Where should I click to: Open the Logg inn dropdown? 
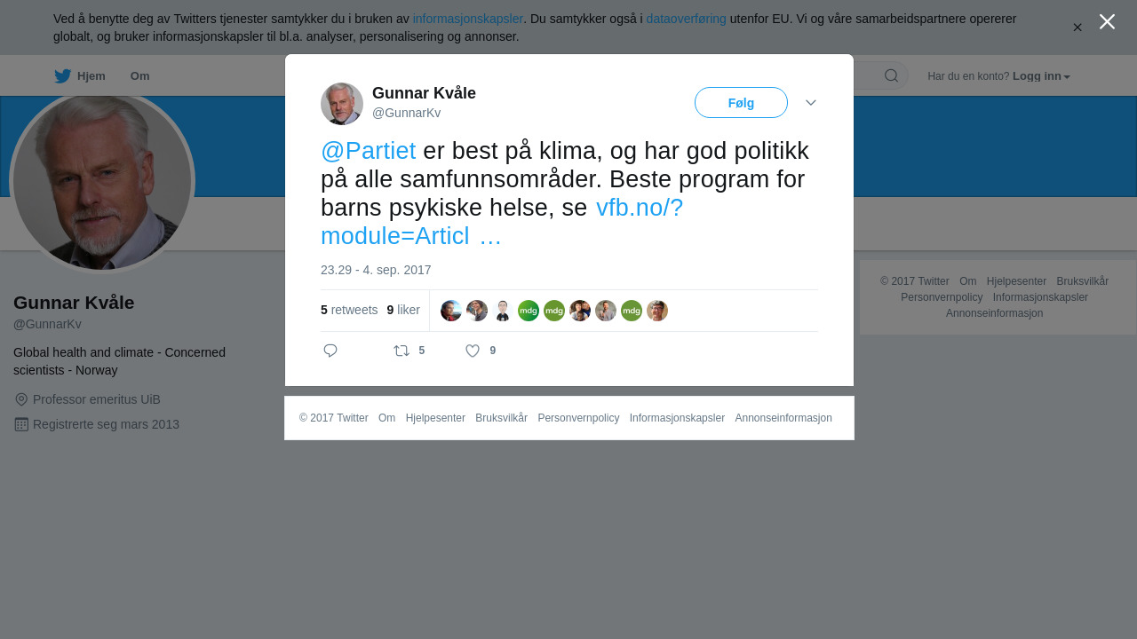[1041, 76]
